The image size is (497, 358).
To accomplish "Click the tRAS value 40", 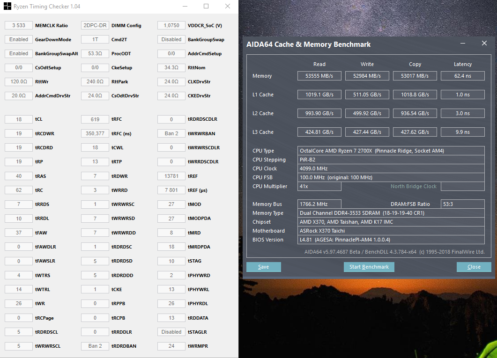I will [x=19, y=176].
